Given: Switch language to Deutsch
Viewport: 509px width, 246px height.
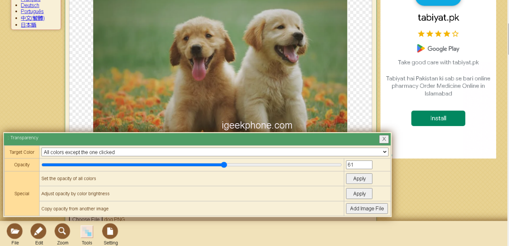Looking at the screenshot, I should point(30,5).
